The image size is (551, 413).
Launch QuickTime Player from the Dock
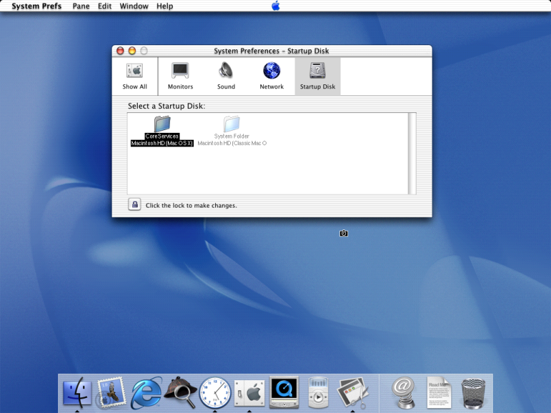point(283,392)
